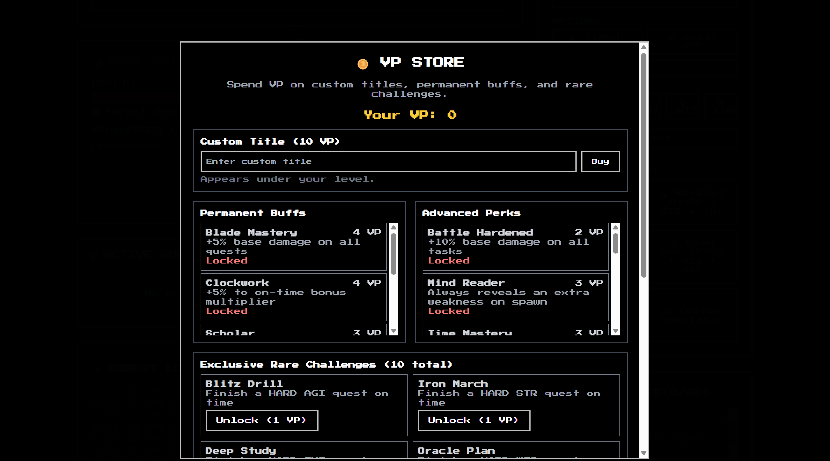Viewport: 830px width, 461px height.
Task: Select the Clockwork buff card
Action: 294,297
